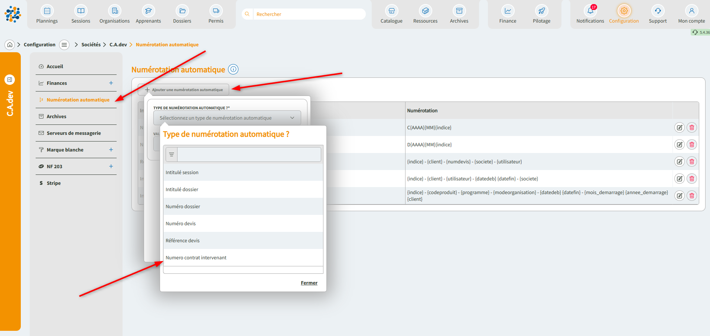Expand the Finances sidebar section
The image size is (710, 336).
click(111, 83)
